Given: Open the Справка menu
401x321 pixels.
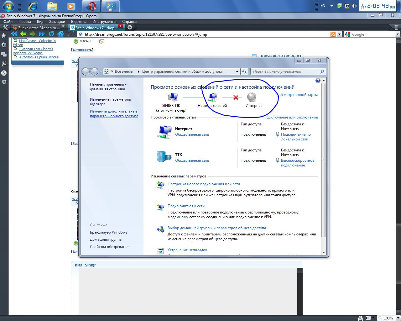Looking at the screenshot, I should coord(129,22).
